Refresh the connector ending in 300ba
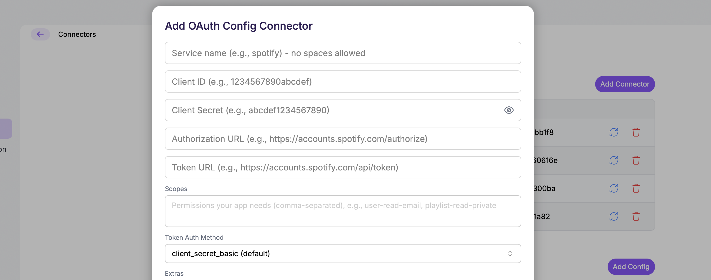This screenshot has height=280, width=711. coord(613,188)
